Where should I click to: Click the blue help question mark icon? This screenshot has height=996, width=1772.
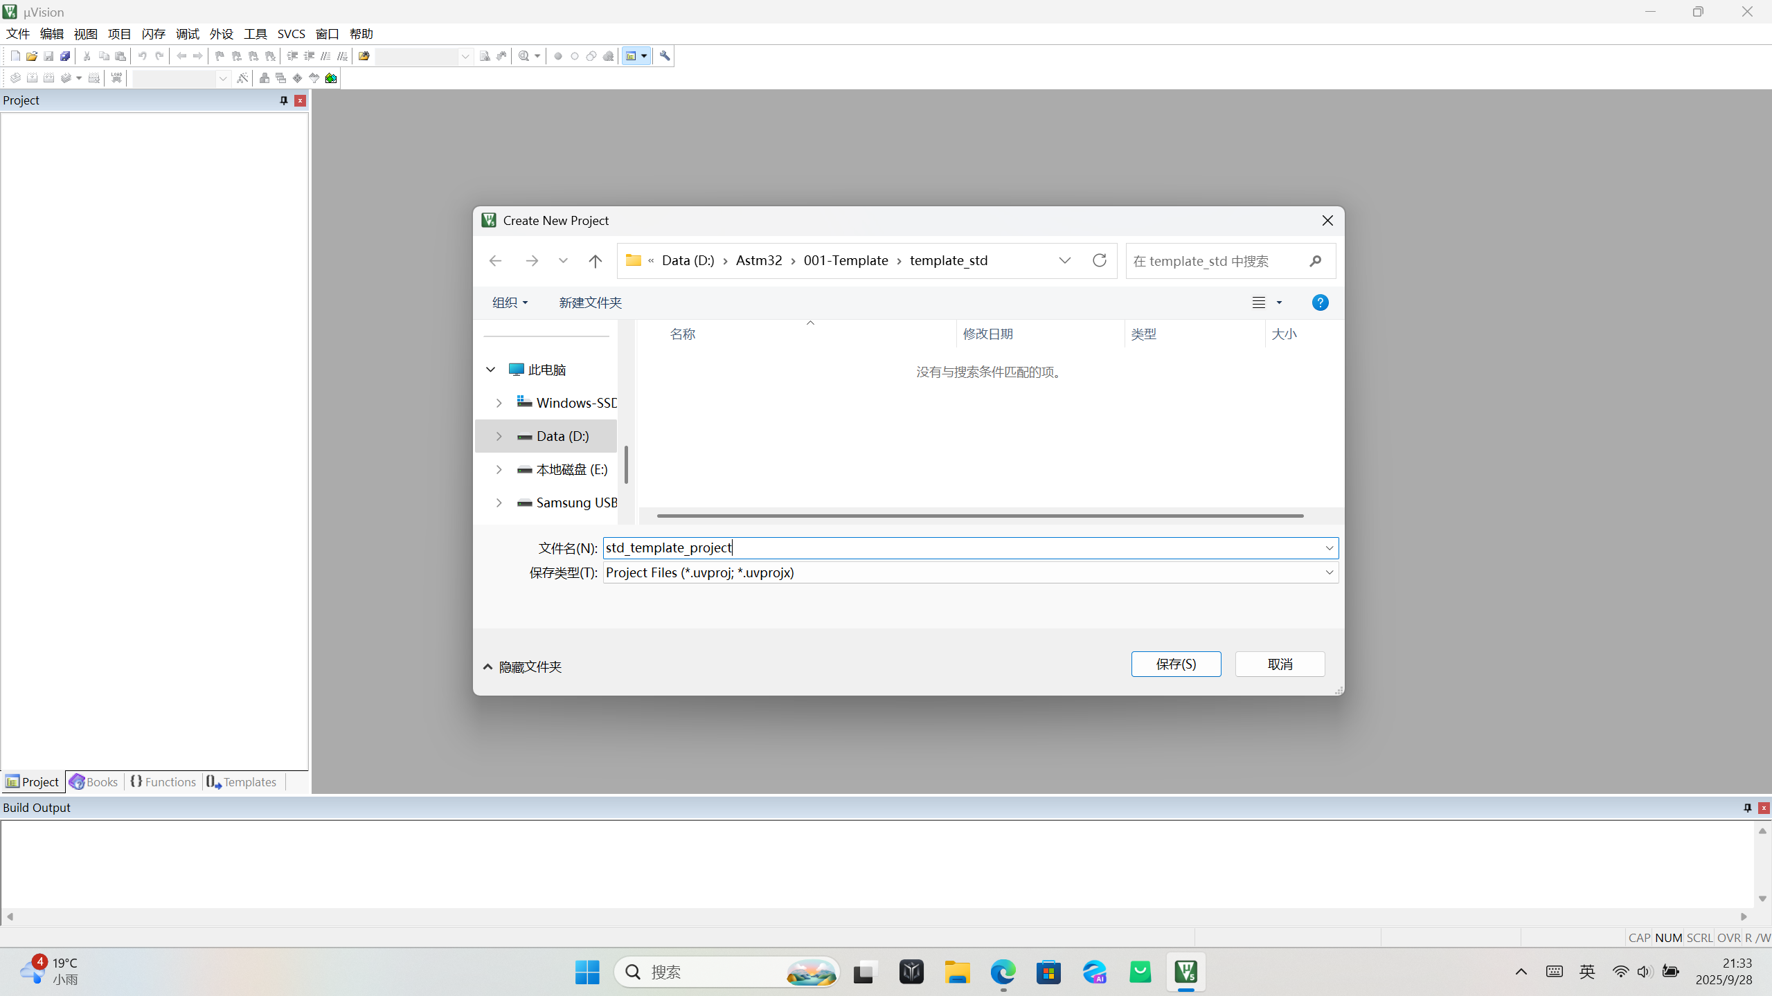[1320, 302]
